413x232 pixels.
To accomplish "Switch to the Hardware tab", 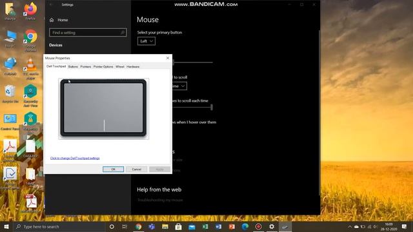I will click(x=133, y=66).
